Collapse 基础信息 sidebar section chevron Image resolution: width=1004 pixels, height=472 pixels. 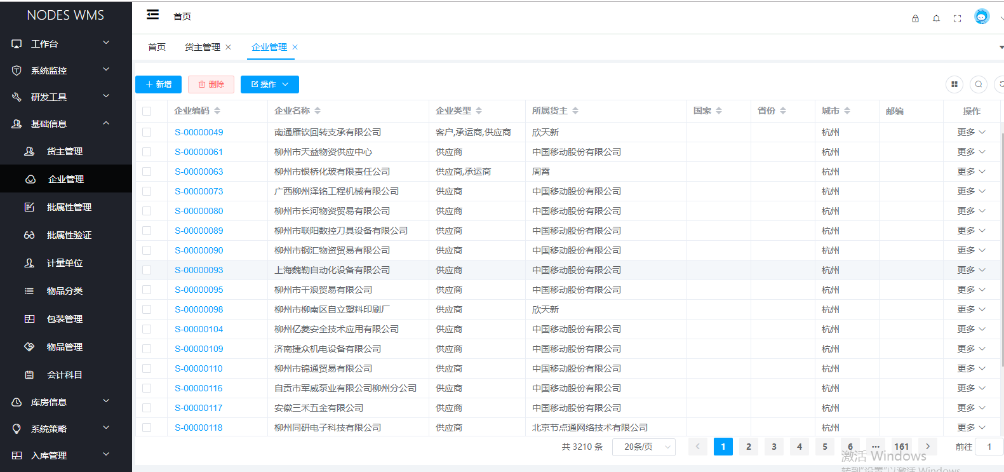pyautogui.click(x=106, y=123)
